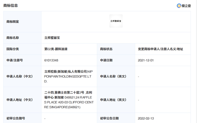Select the 第02类-颜料油漆 classification value

(x=56, y=49)
